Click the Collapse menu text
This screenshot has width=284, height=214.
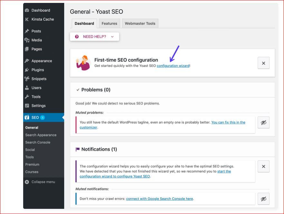tap(43, 182)
